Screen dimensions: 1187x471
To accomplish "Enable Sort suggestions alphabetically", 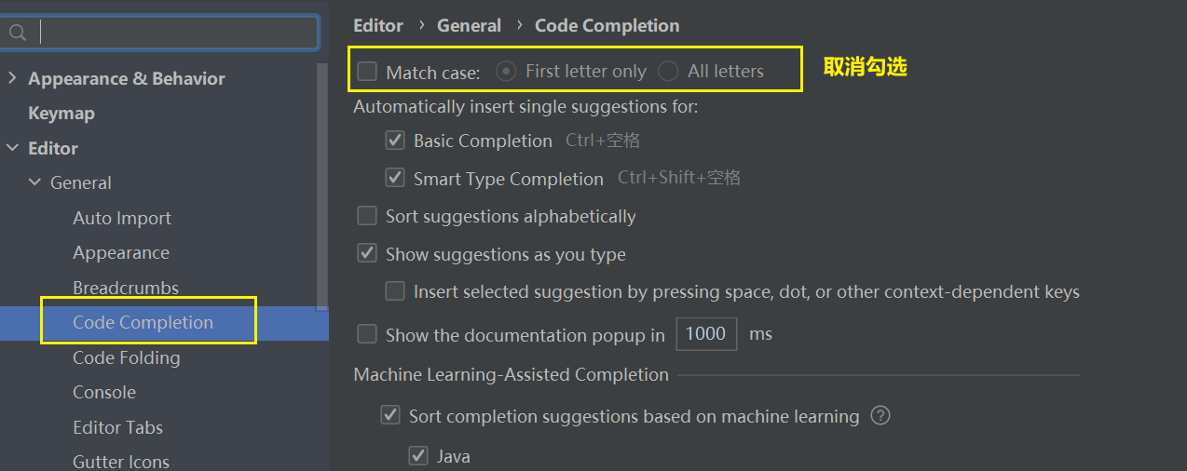I will [367, 216].
